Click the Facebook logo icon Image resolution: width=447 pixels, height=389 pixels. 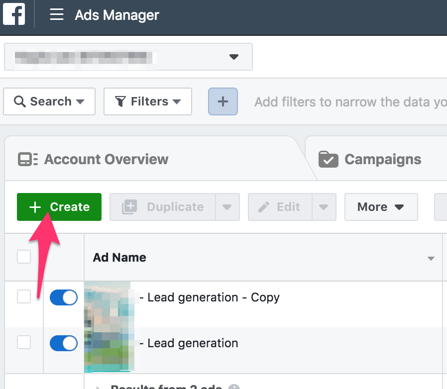click(14, 14)
